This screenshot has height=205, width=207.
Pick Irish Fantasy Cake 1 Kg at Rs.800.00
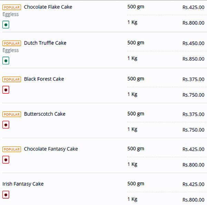(193, 200)
